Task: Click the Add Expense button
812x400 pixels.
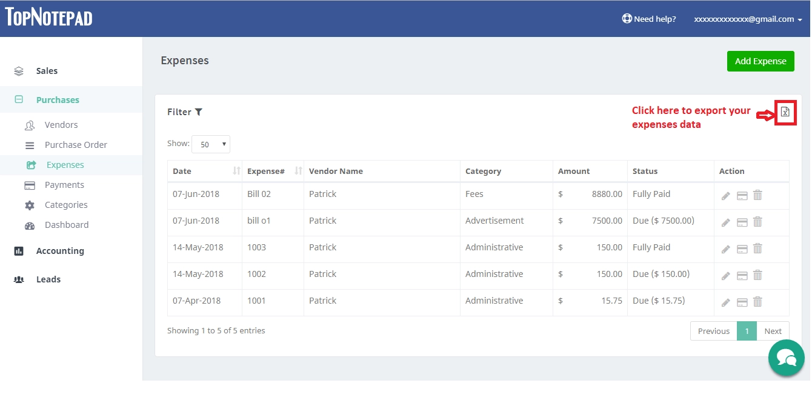Action: 760,61
